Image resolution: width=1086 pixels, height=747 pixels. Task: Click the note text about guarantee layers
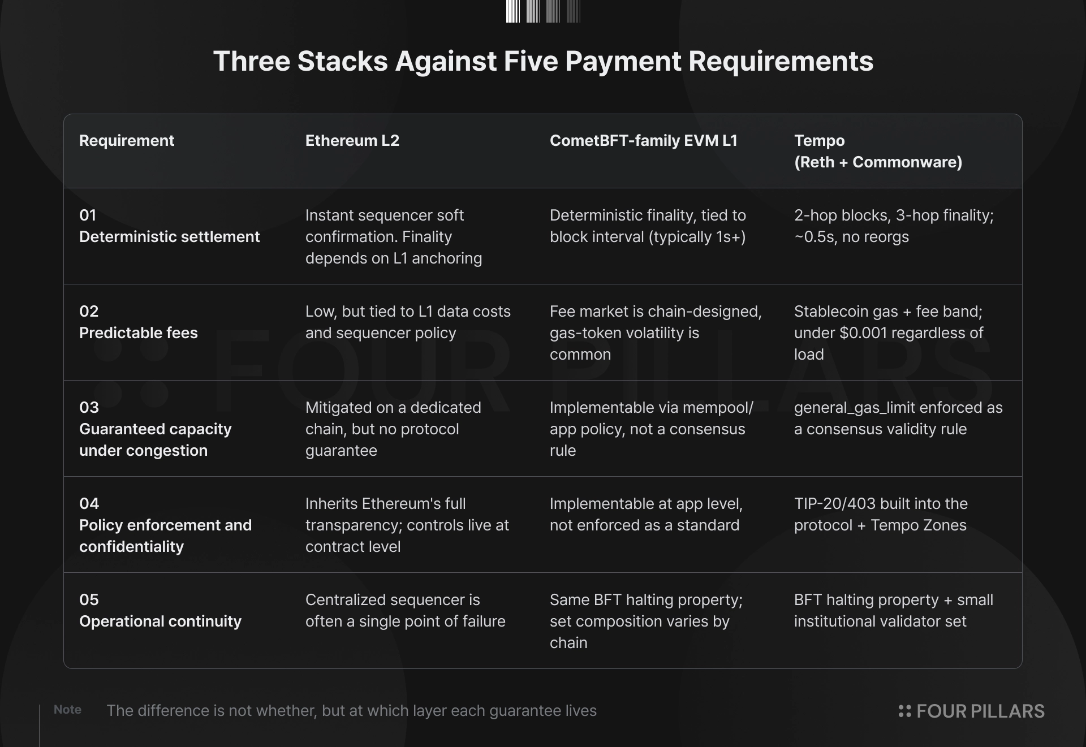351,711
